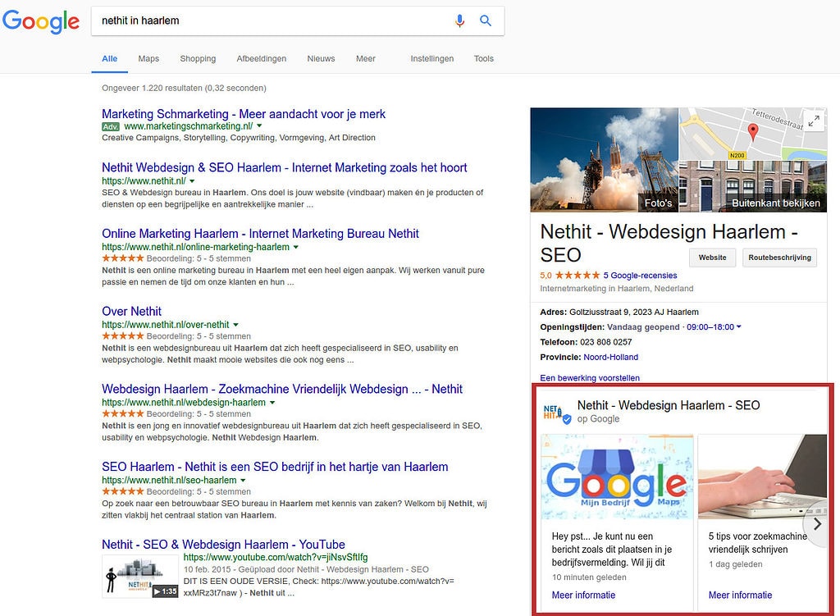840x616 pixels.
Task: Click Meer informatie under Hey pst post
Action: [x=583, y=595]
